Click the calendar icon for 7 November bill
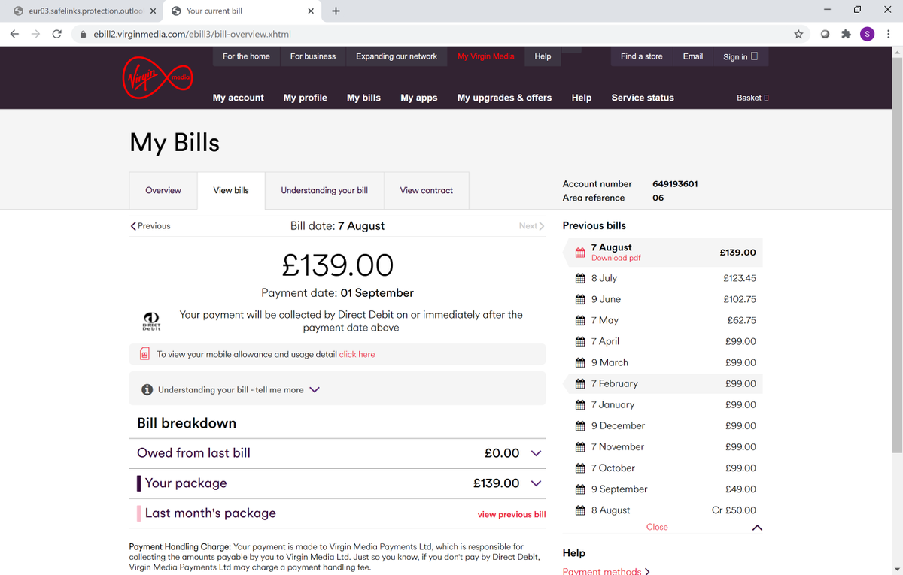Image resolution: width=903 pixels, height=575 pixels. click(580, 446)
